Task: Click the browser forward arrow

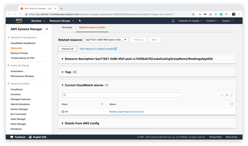Action: coord(15,14)
